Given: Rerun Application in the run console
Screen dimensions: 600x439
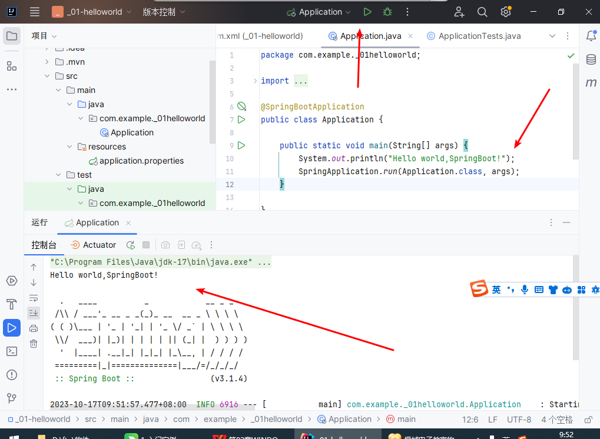Looking at the screenshot, I should point(131,245).
